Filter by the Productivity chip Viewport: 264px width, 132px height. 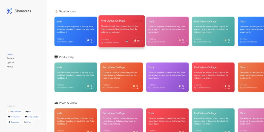click(x=14, y=117)
